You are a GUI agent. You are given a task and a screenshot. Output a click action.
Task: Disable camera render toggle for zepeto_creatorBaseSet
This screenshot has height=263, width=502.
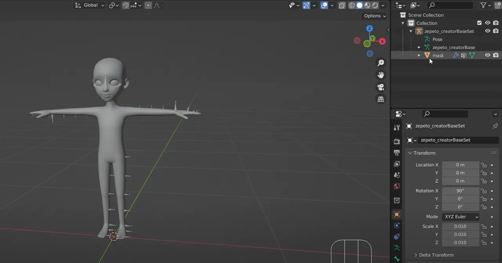[x=495, y=31]
